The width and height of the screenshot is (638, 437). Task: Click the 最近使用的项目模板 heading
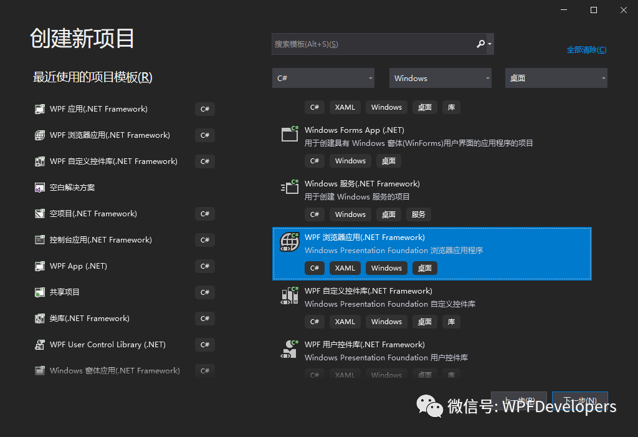point(92,77)
